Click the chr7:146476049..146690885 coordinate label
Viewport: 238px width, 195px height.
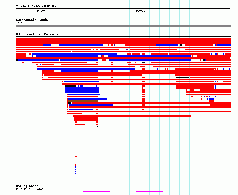(36, 6)
